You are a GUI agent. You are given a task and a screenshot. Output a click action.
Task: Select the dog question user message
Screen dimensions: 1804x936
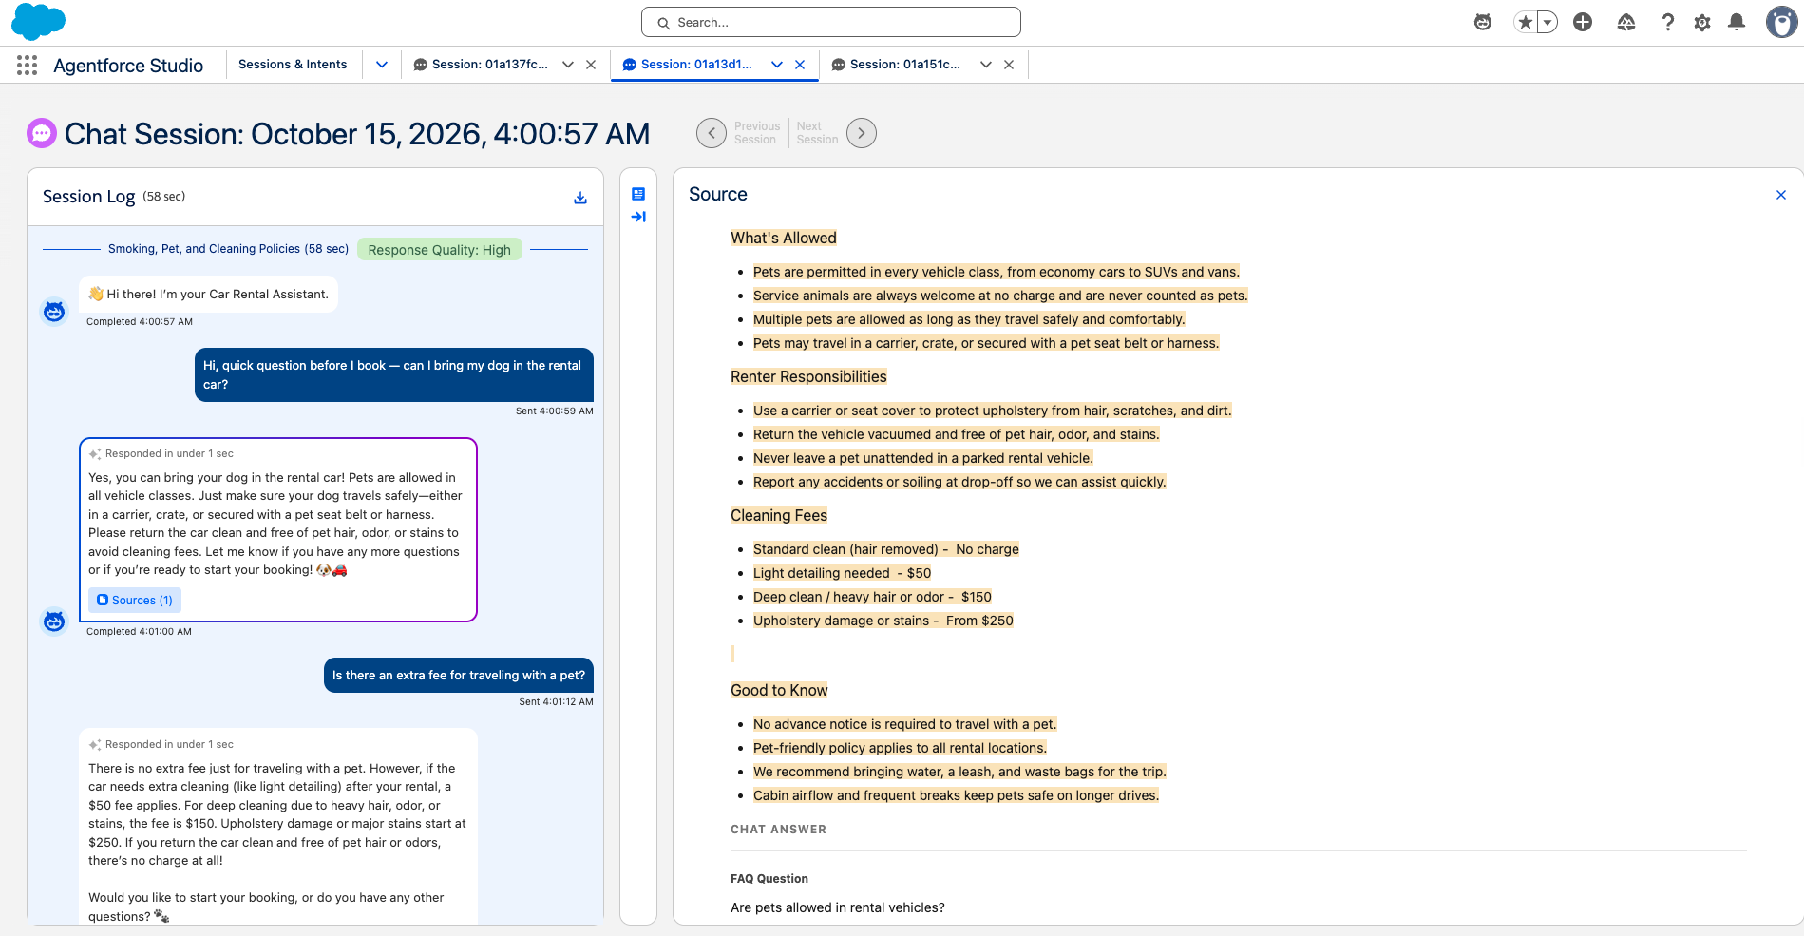394,374
